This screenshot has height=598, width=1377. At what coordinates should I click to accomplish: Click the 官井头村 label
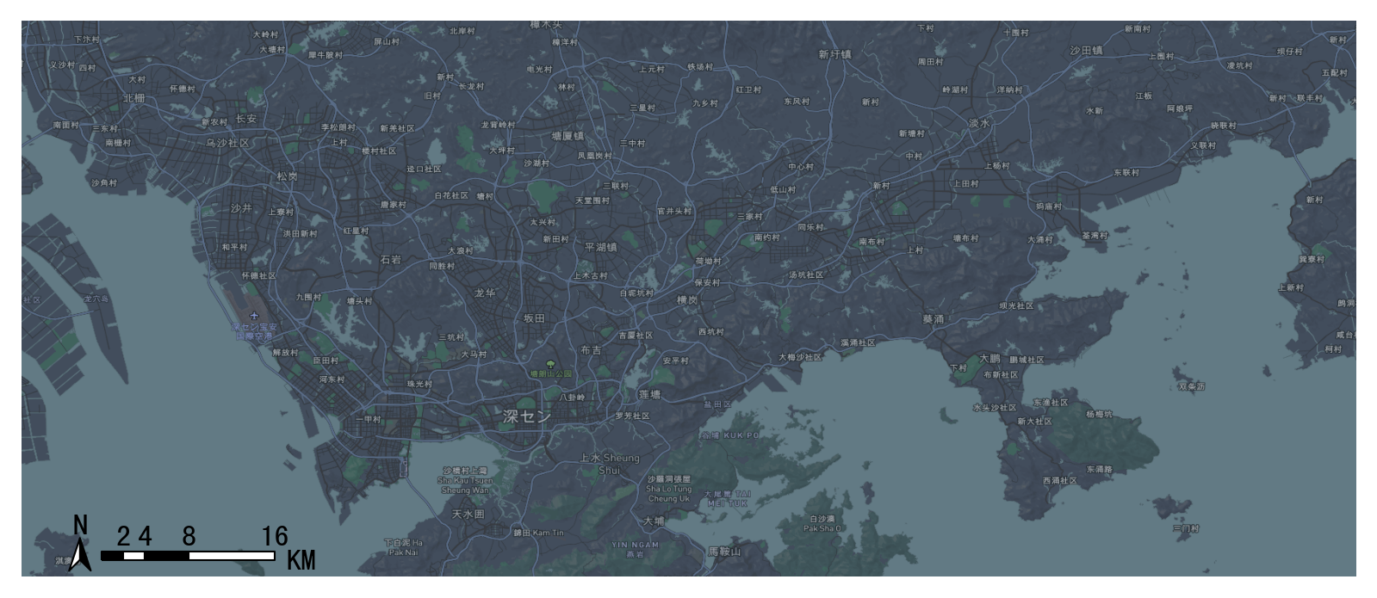coord(674,211)
